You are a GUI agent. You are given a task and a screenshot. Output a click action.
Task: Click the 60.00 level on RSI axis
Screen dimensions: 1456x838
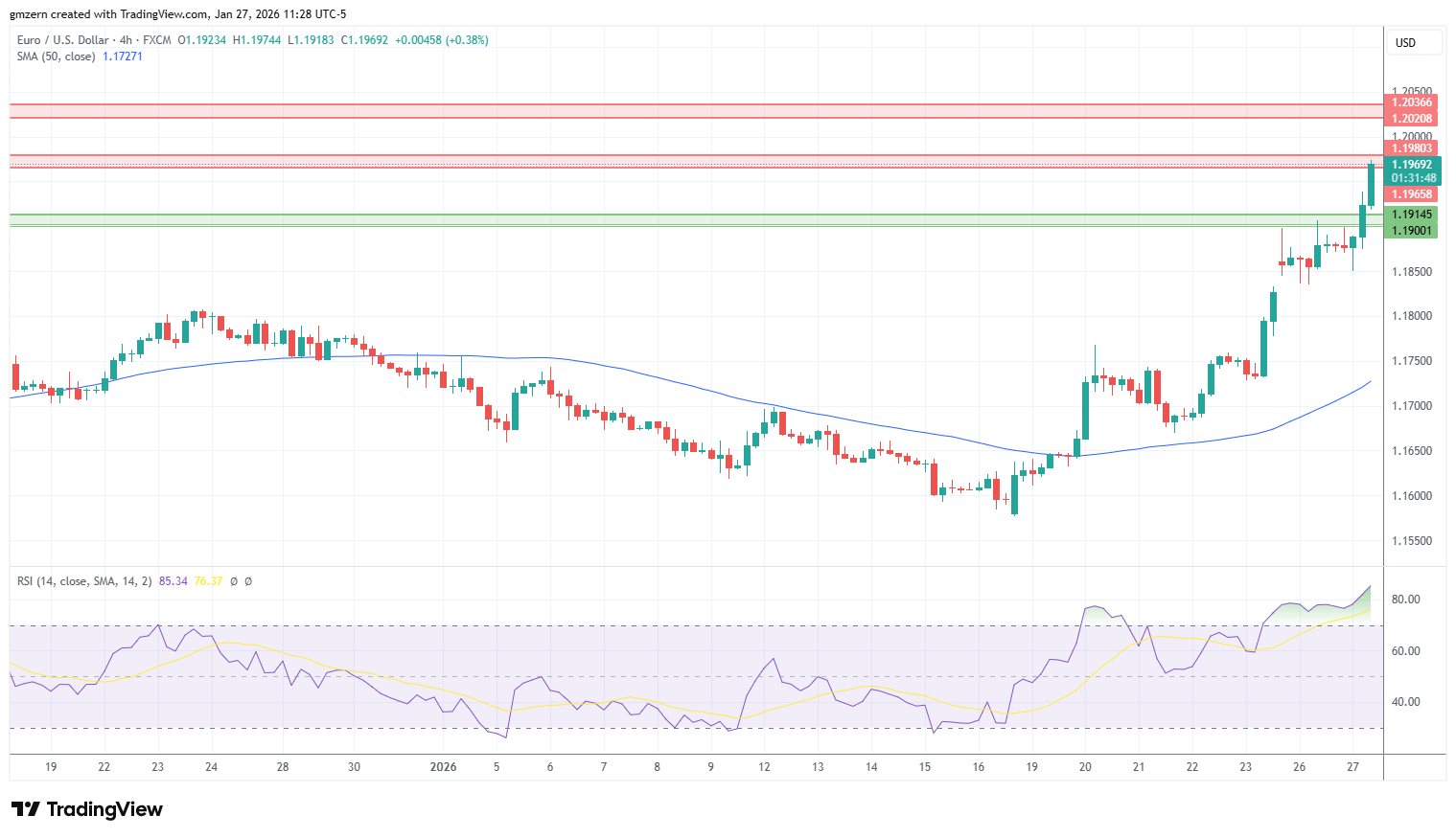pos(1405,651)
